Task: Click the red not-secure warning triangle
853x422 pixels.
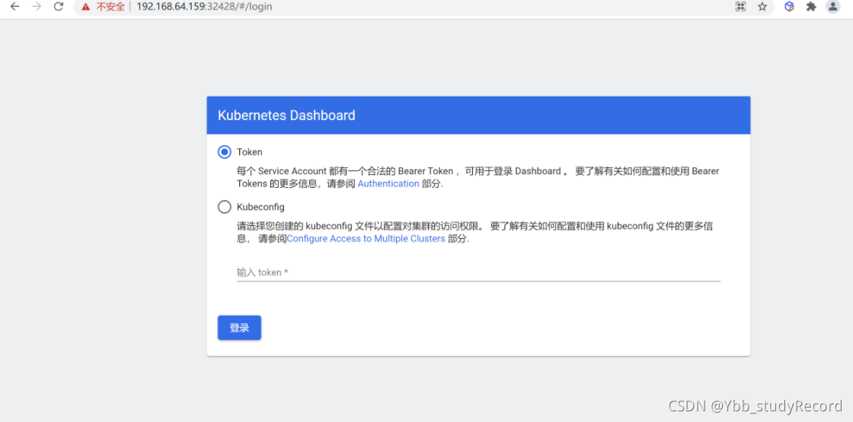Action: (x=85, y=7)
